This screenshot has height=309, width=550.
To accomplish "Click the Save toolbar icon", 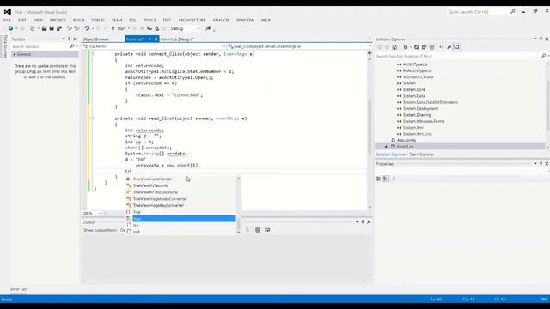I will pyautogui.click(x=52, y=28).
